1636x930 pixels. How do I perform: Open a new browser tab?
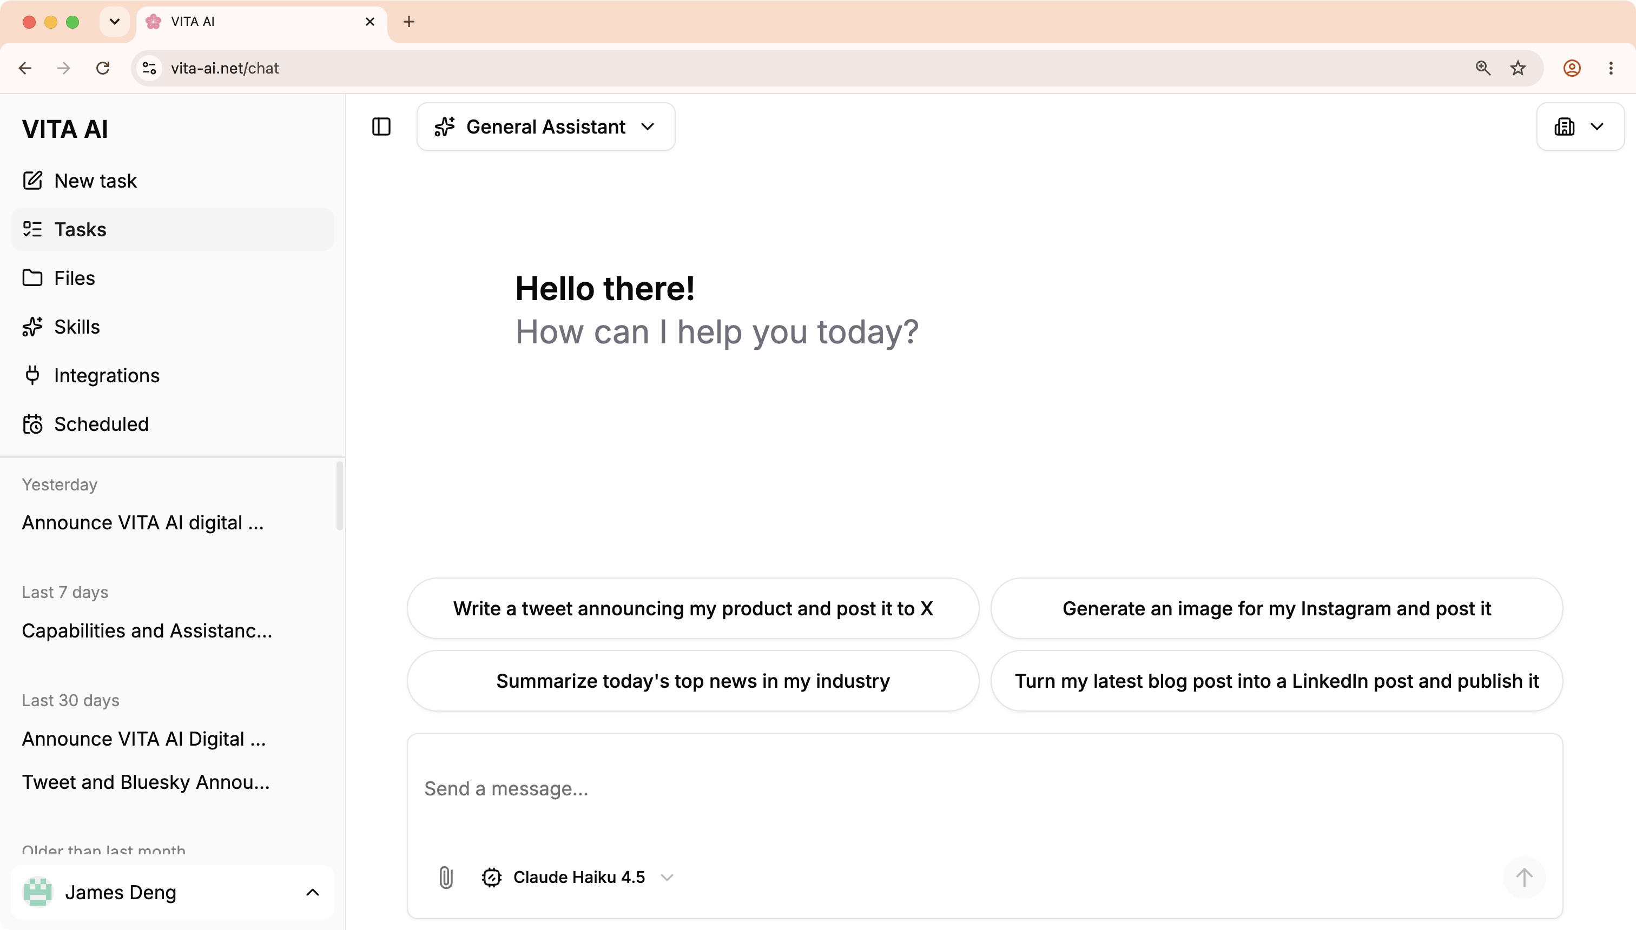409,22
